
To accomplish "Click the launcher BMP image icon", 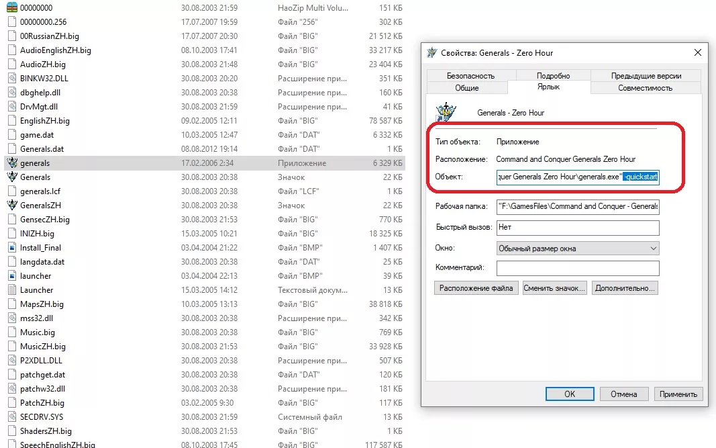I will tap(12, 276).
